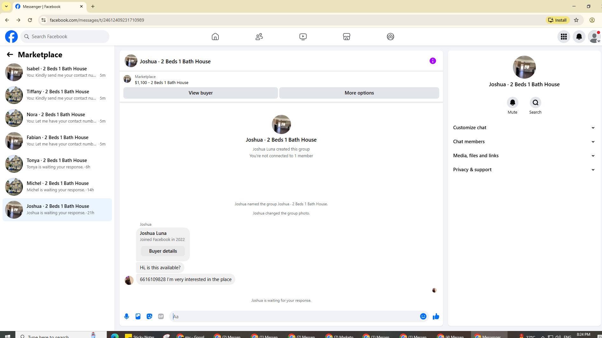Click the More options button
The height and width of the screenshot is (338, 602).
[x=359, y=93]
